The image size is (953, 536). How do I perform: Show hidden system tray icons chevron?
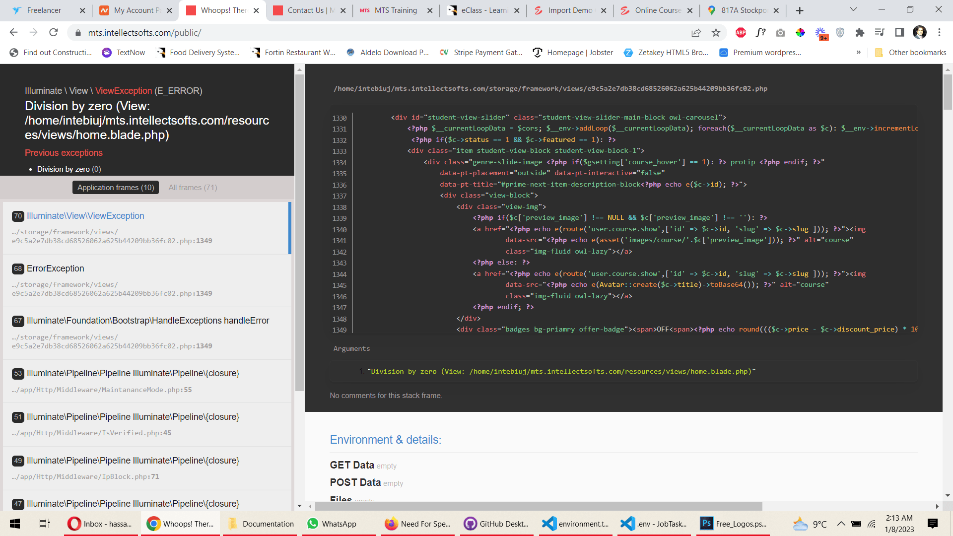[x=841, y=524]
